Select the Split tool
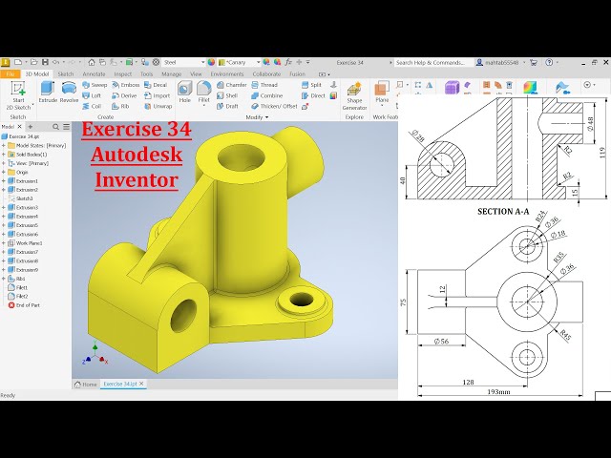 tap(311, 85)
